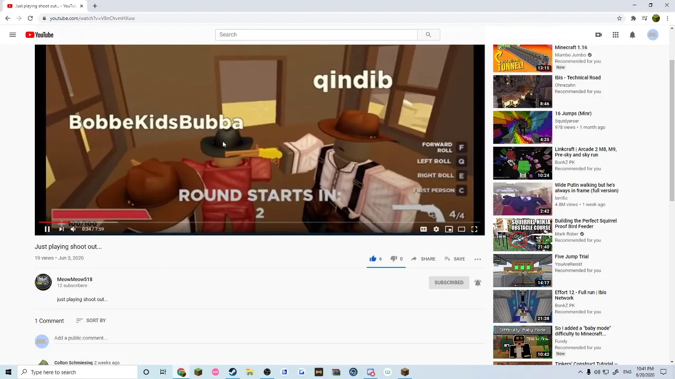Click the Windows taskbar search box
This screenshot has height=379, width=675.
[77, 372]
